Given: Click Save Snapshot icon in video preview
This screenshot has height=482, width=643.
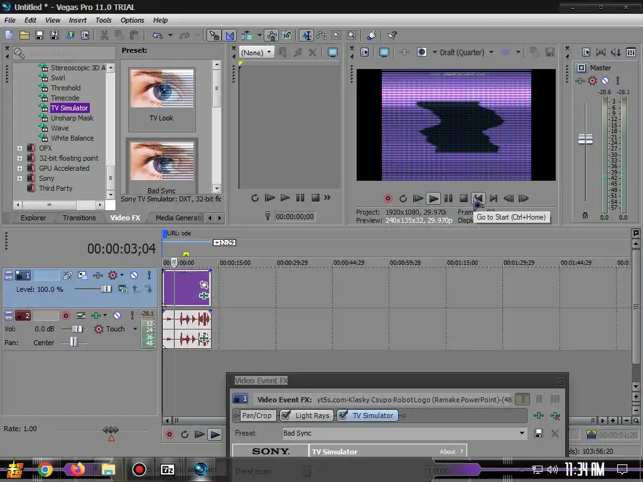Looking at the screenshot, I should 550,52.
